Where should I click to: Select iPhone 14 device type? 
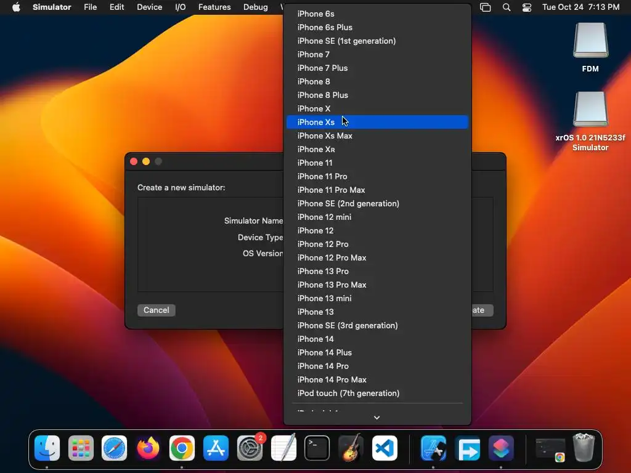(x=377, y=339)
